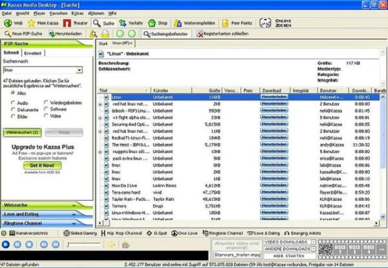Select the Wiedergabelisten radio button

click(x=46, y=102)
